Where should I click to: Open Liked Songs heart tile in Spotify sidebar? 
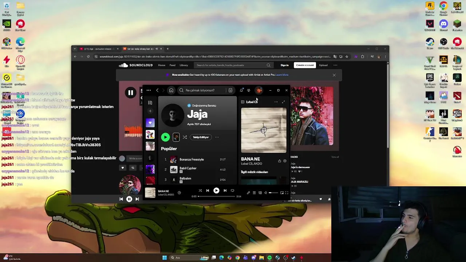150,123
